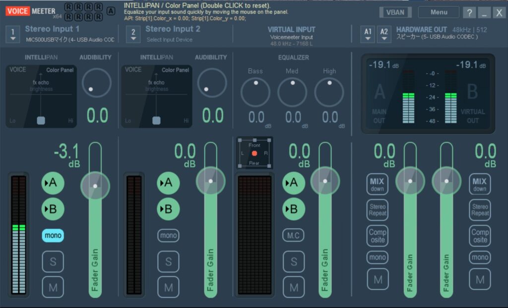This screenshot has width=508, height=308.
Task: Click the Front/Rear surround panner pad
Action: point(254,153)
